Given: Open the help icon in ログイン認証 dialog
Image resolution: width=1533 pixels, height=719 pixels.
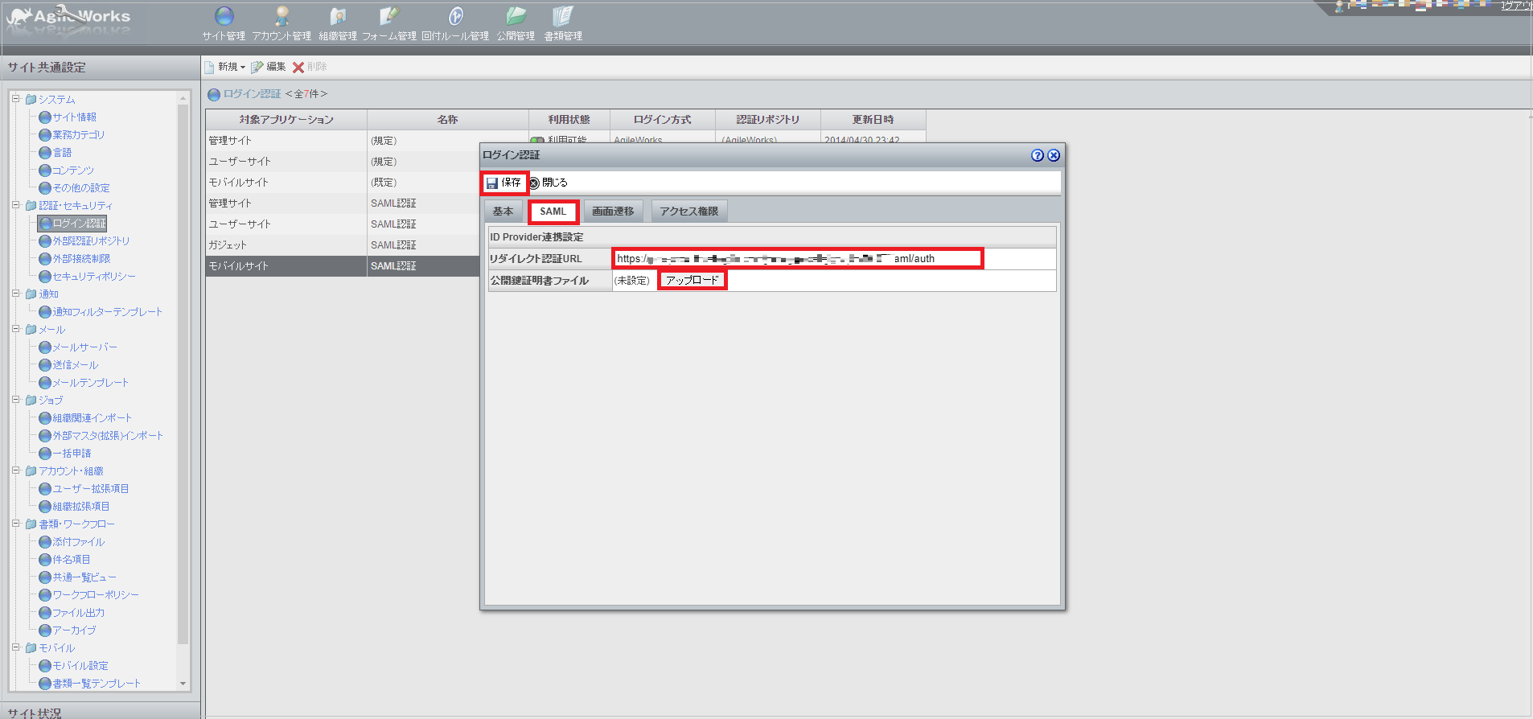Looking at the screenshot, I should [1038, 155].
